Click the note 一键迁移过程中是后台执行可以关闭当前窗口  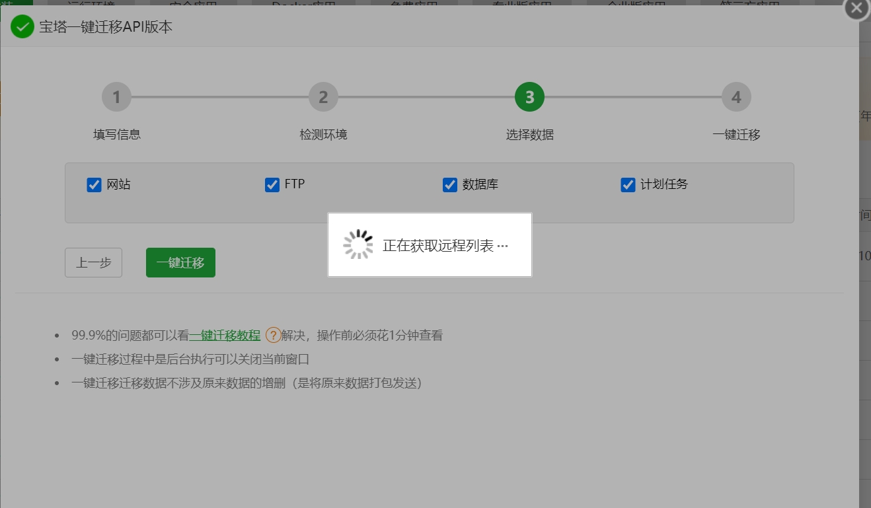(190, 359)
